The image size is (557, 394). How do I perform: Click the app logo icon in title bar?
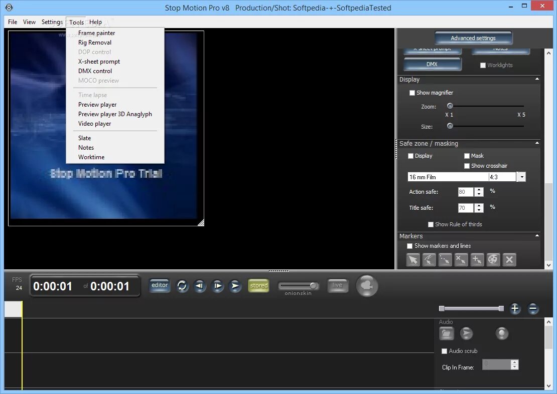(x=9, y=8)
